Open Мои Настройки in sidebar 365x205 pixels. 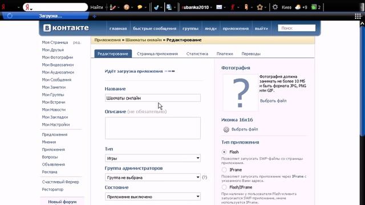click(56, 125)
